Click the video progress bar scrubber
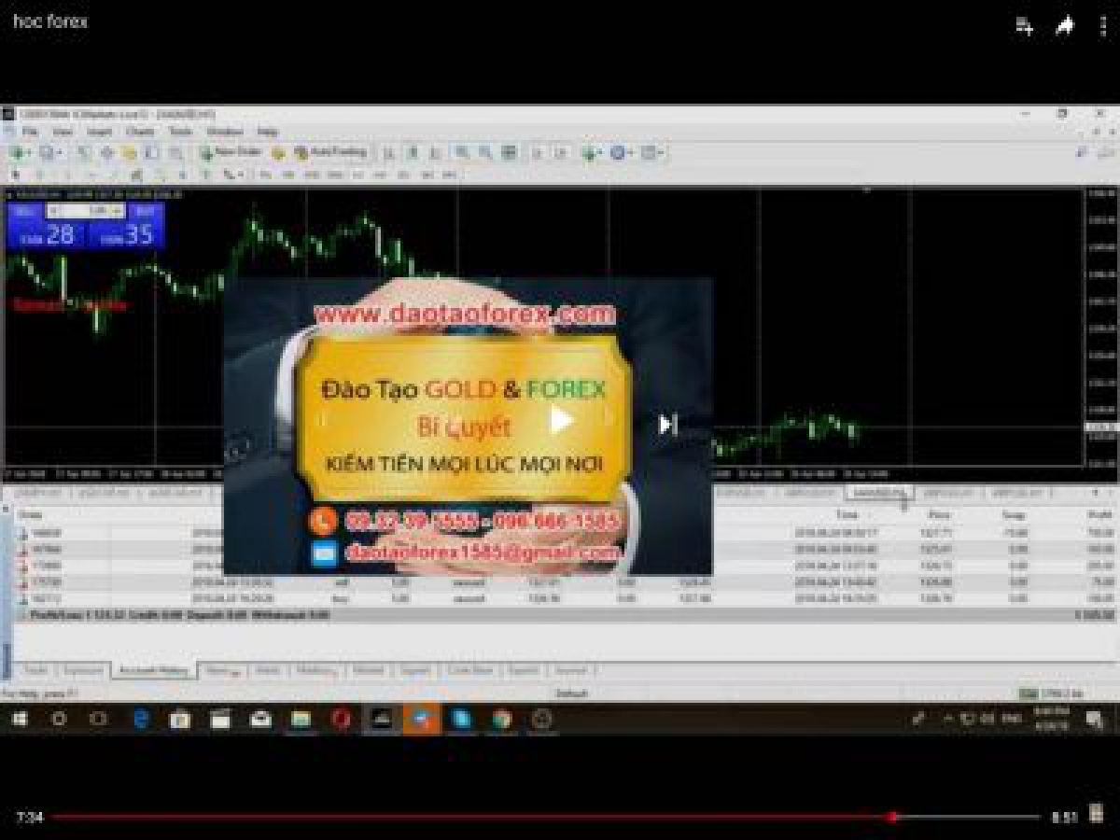Screen dimensions: 1120x840 [893, 817]
